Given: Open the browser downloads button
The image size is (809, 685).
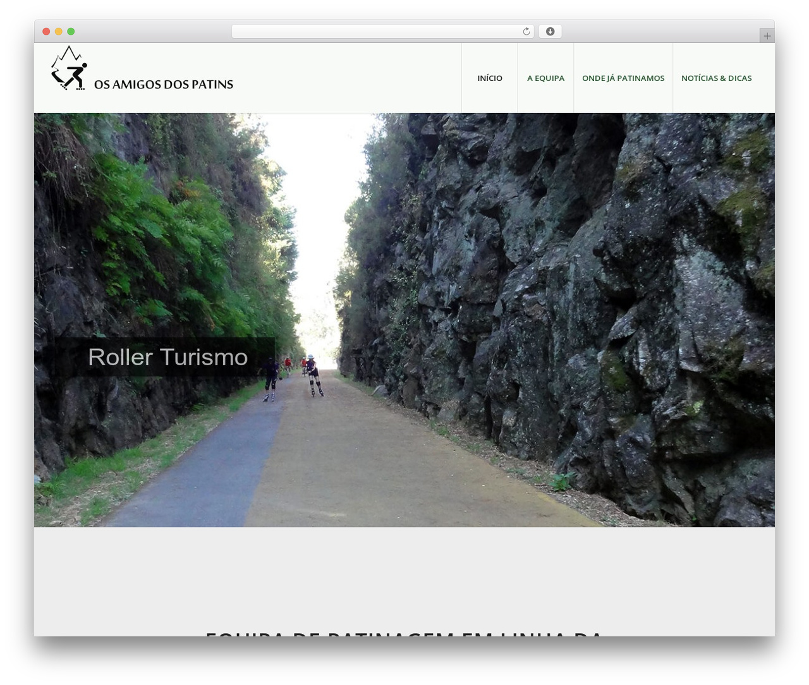Looking at the screenshot, I should tap(550, 32).
